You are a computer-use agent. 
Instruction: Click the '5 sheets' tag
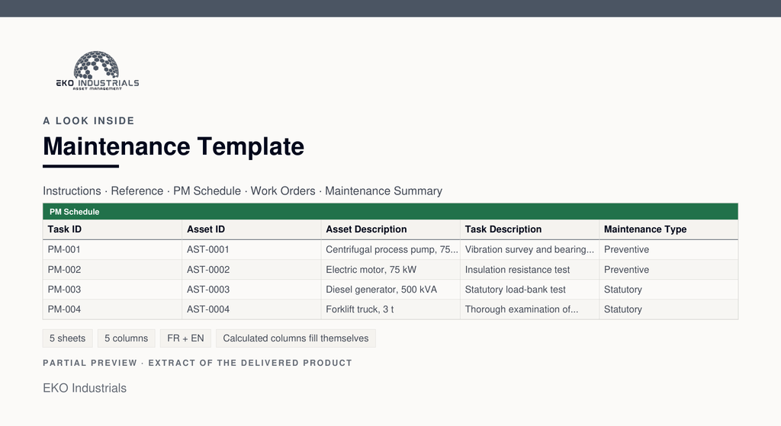pyautogui.click(x=67, y=338)
